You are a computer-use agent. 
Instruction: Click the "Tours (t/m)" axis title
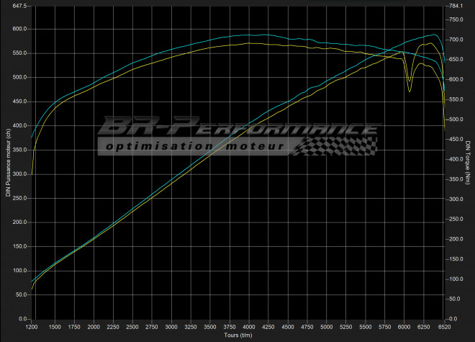click(238, 335)
